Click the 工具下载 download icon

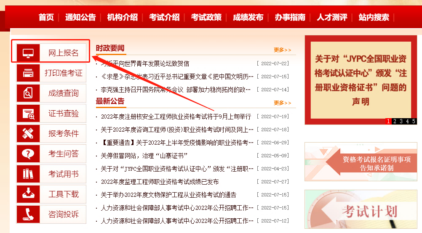[x=28, y=194]
